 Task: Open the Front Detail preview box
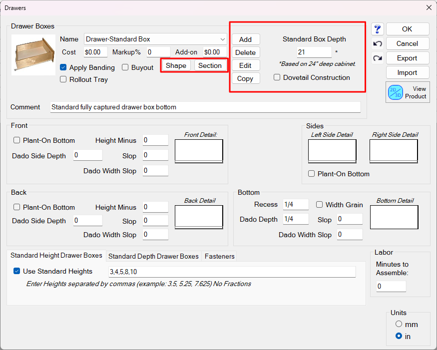199,151
